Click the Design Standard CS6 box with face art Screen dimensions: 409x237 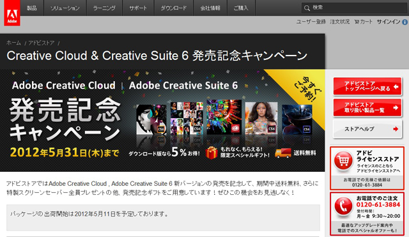coord(151,119)
